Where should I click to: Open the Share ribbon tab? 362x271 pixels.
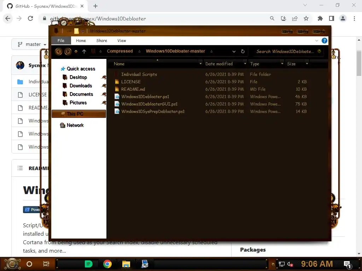(x=101, y=41)
